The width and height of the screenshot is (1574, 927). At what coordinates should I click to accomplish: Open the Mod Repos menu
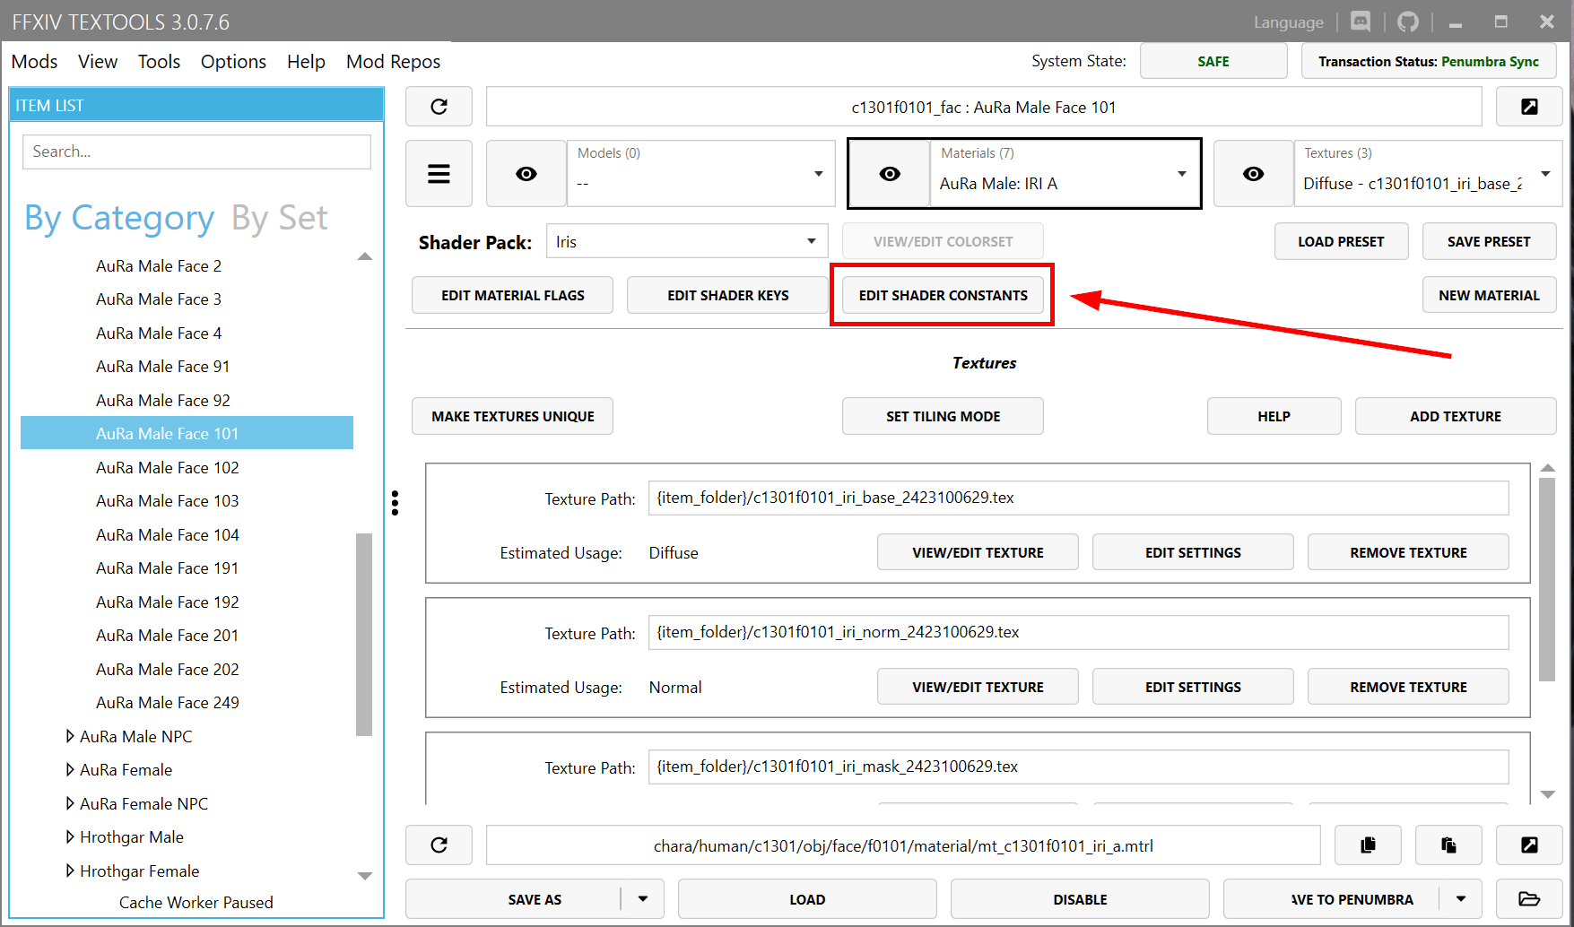coord(393,61)
